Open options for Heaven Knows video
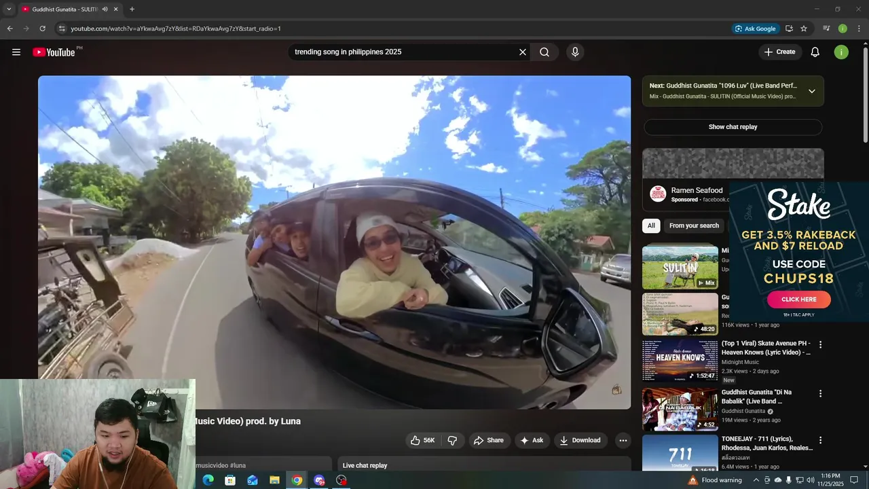Screen dimensions: 869x489 pos(820,345)
